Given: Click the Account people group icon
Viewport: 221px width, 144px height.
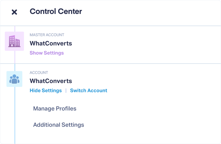Looking at the screenshot, I should click(x=14, y=79).
